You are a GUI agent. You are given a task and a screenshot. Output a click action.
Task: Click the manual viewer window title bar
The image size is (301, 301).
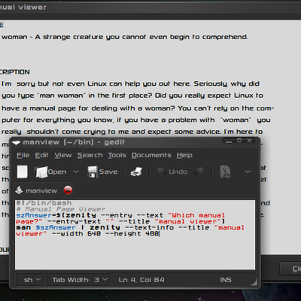pos(150,8)
